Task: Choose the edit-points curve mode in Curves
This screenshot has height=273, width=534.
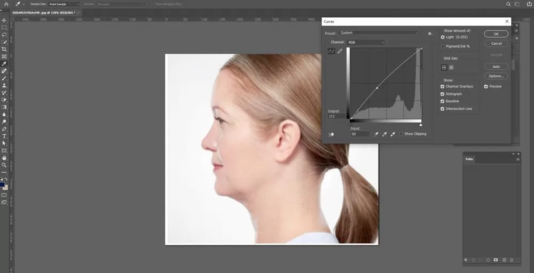Action: [x=332, y=51]
